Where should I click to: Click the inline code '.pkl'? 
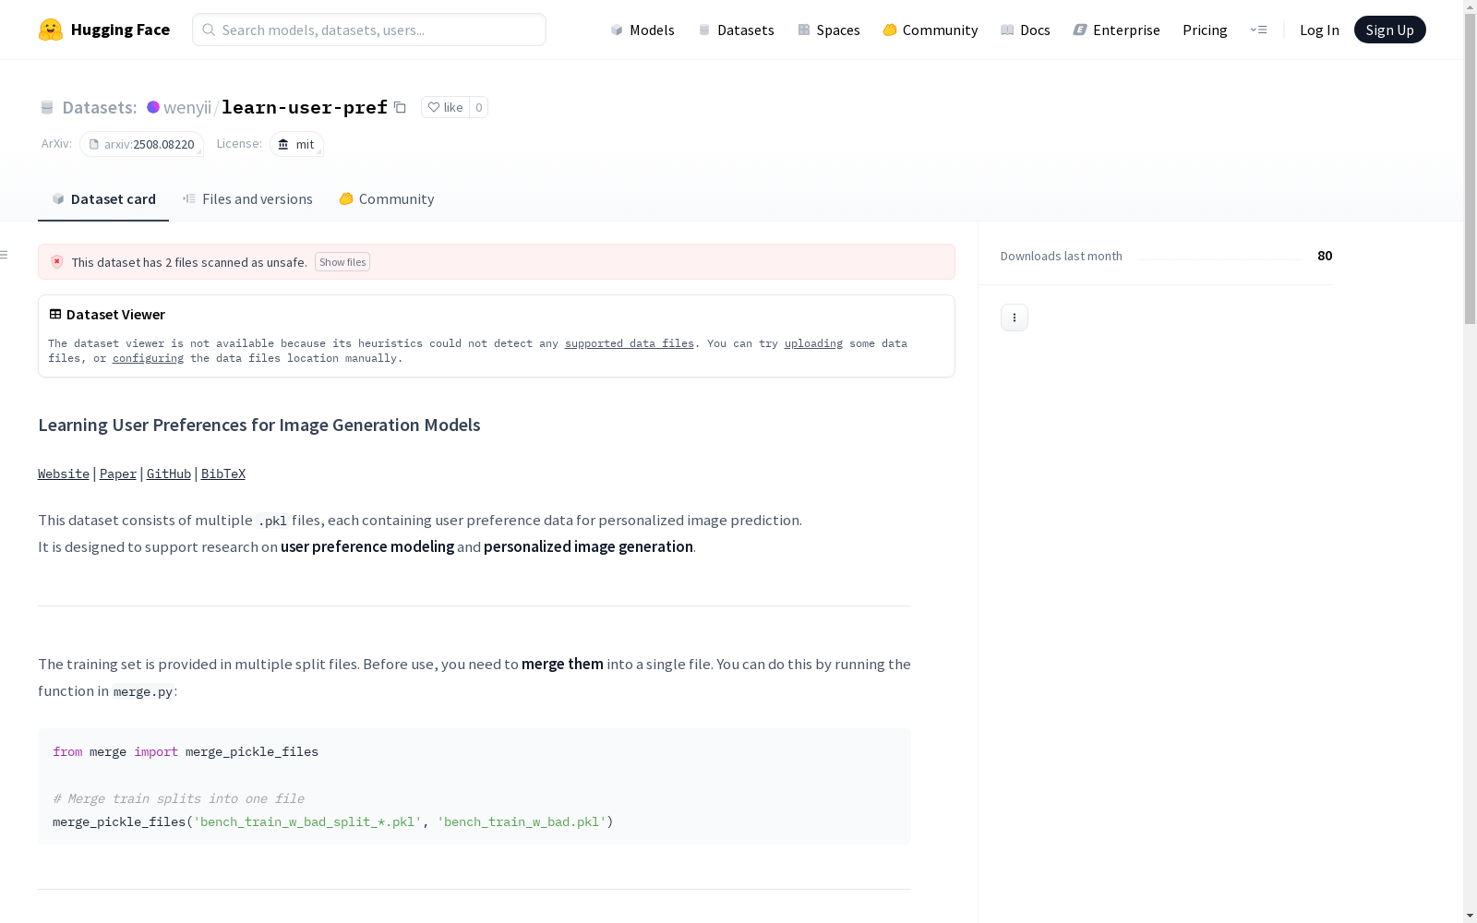pos(272,521)
